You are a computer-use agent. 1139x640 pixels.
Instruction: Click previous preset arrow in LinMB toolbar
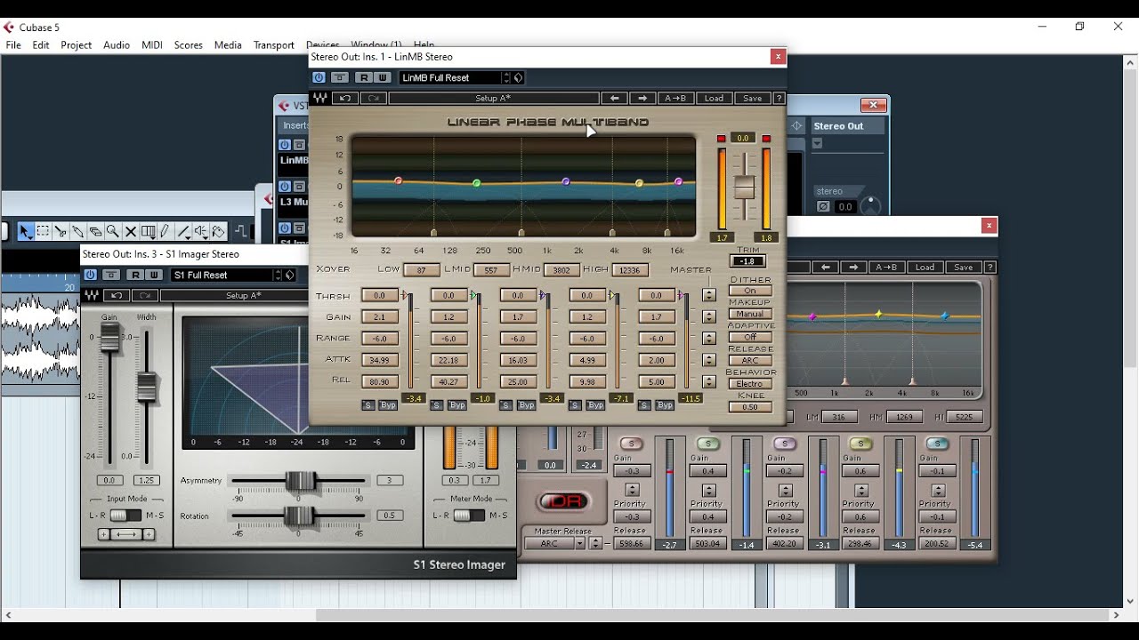point(614,99)
